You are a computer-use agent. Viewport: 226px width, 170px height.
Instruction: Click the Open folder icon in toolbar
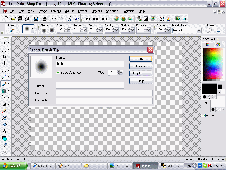(x=13, y=18)
